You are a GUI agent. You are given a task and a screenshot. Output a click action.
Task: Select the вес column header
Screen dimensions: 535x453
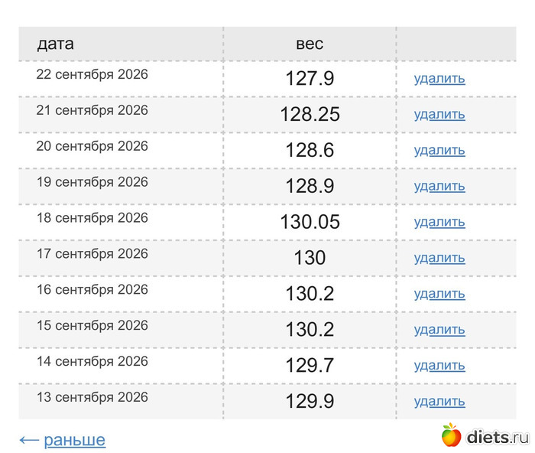pos(310,44)
